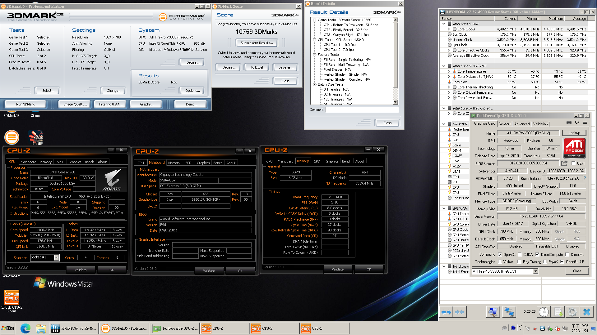The image size is (597, 335).
Task: Click the Filtering & AA button
Action: pyautogui.click(x=111, y=104)
